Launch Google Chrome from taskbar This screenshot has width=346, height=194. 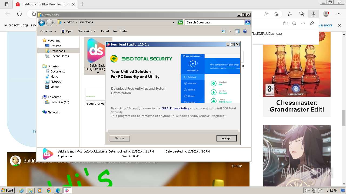(x=49, y=190)
